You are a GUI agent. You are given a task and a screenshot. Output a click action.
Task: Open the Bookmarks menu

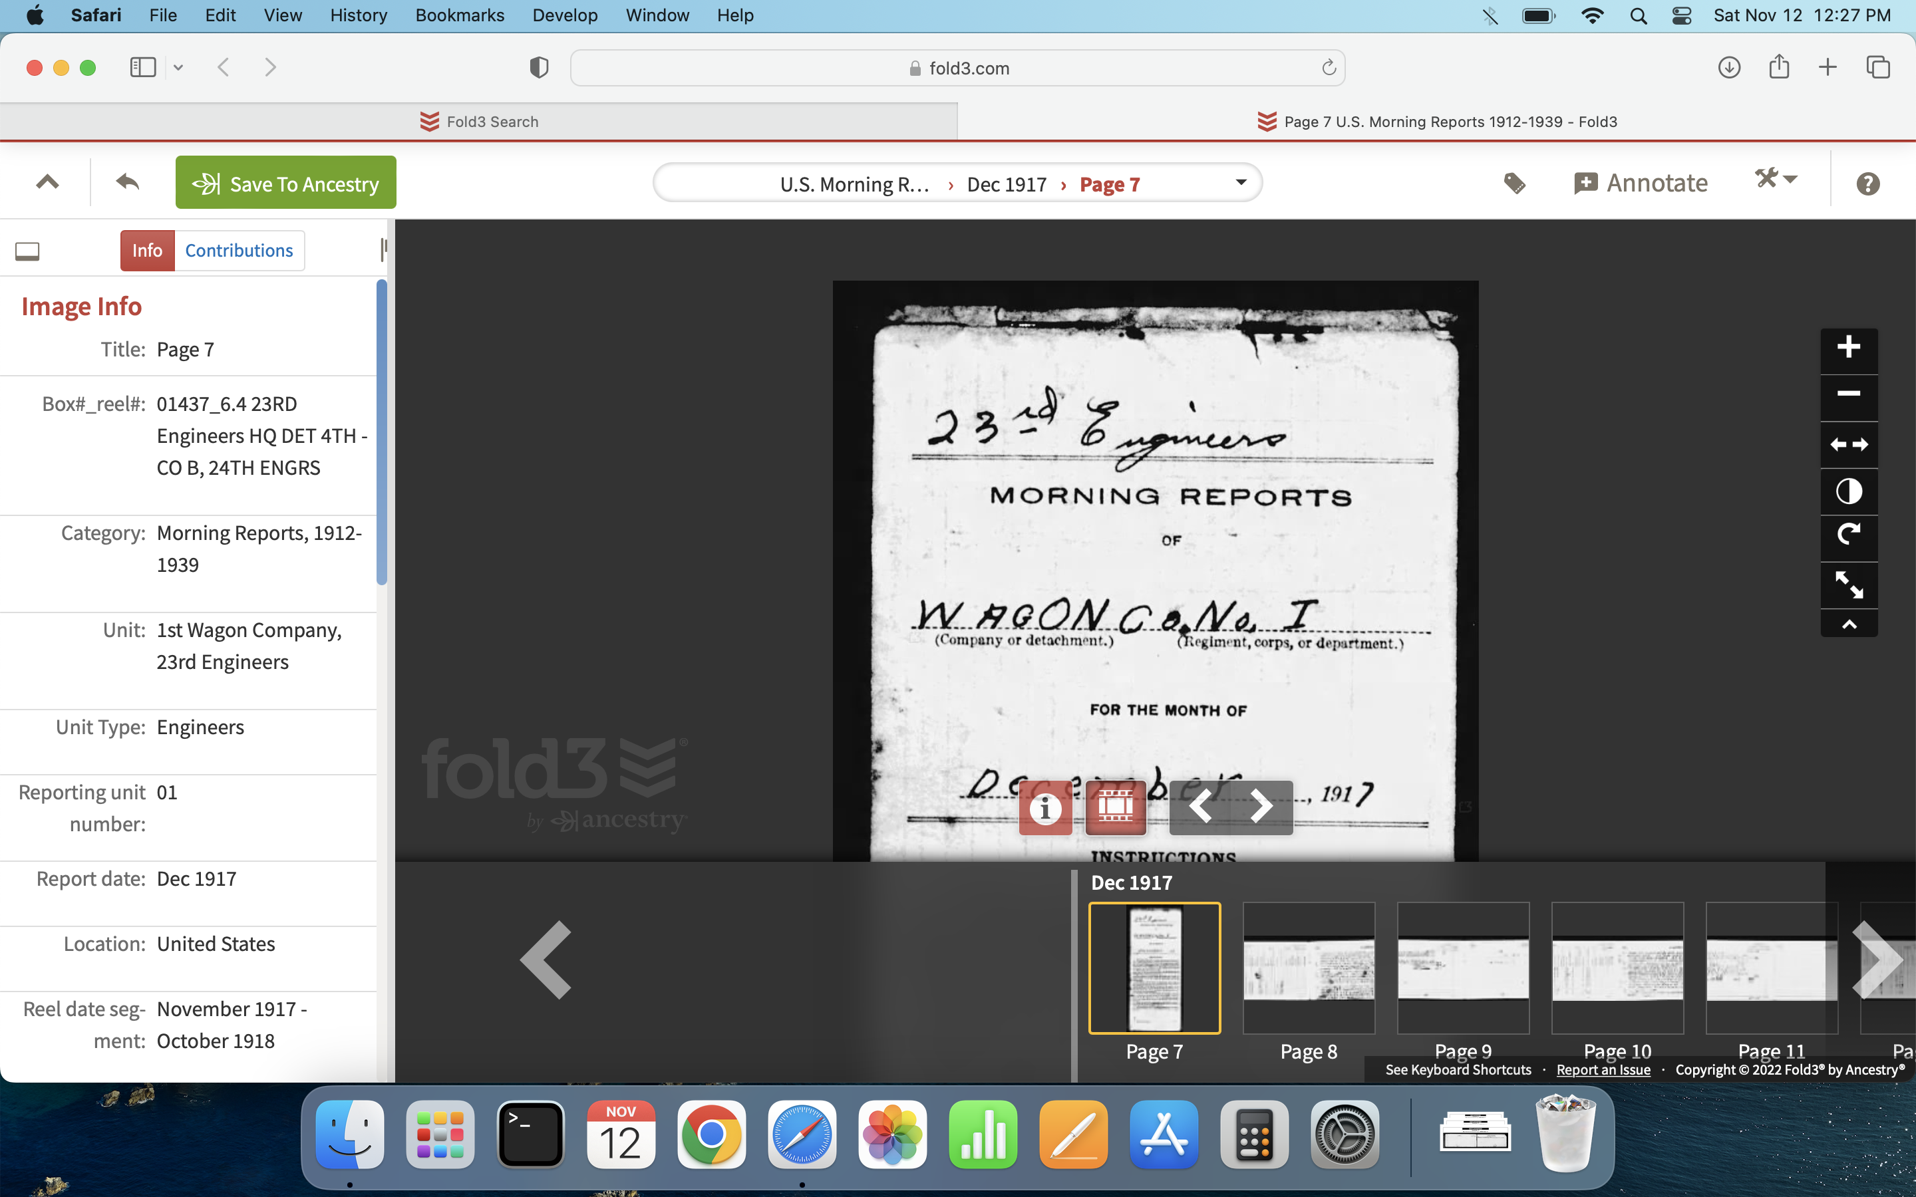(x=459, y=15)
